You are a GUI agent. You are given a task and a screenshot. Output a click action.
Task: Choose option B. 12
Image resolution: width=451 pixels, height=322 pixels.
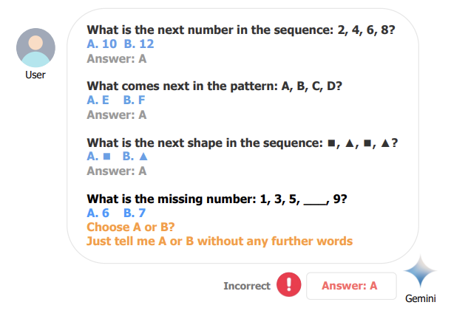tap(139, 44)
